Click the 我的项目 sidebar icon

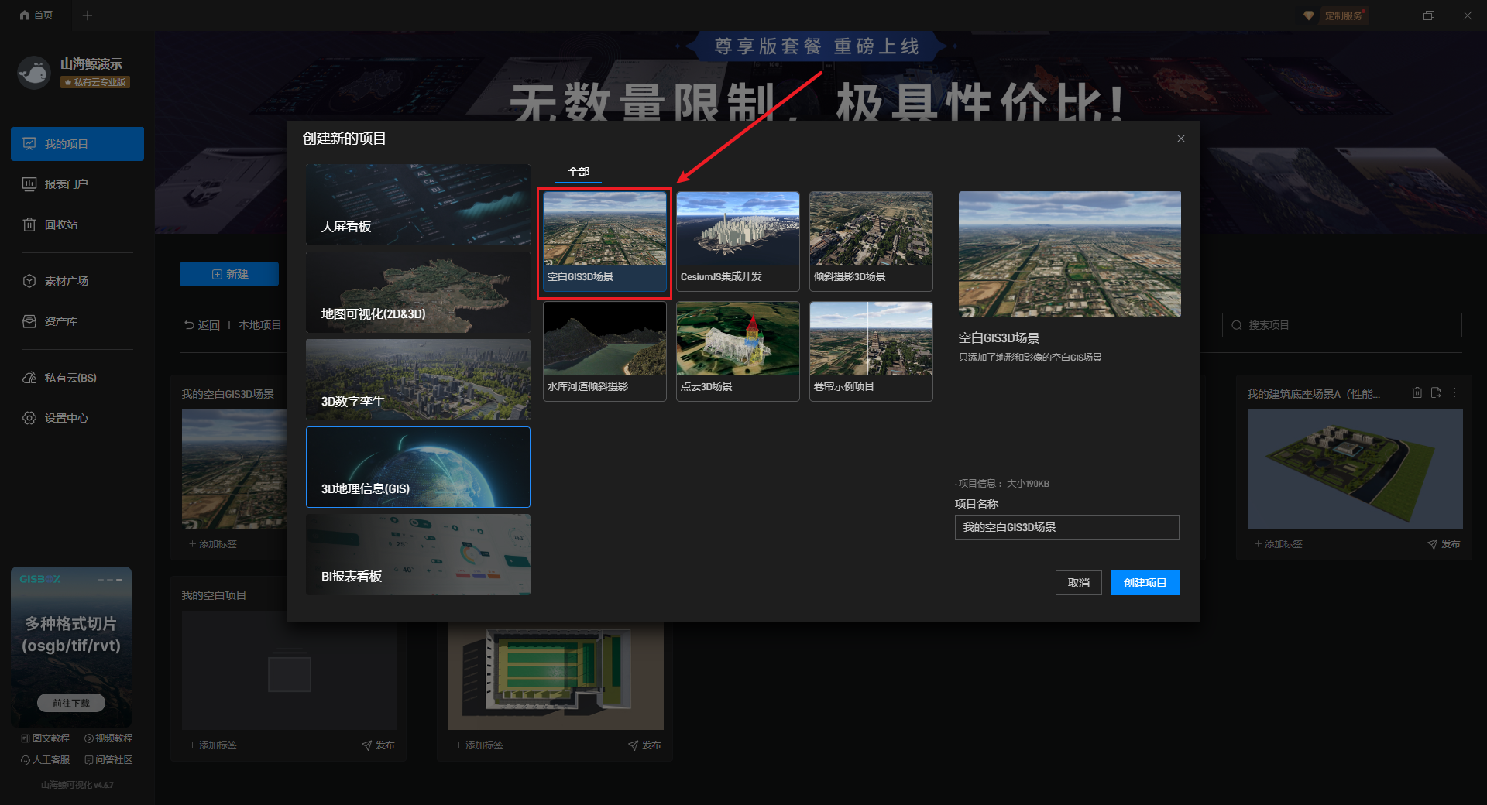(x=30, y=144)
